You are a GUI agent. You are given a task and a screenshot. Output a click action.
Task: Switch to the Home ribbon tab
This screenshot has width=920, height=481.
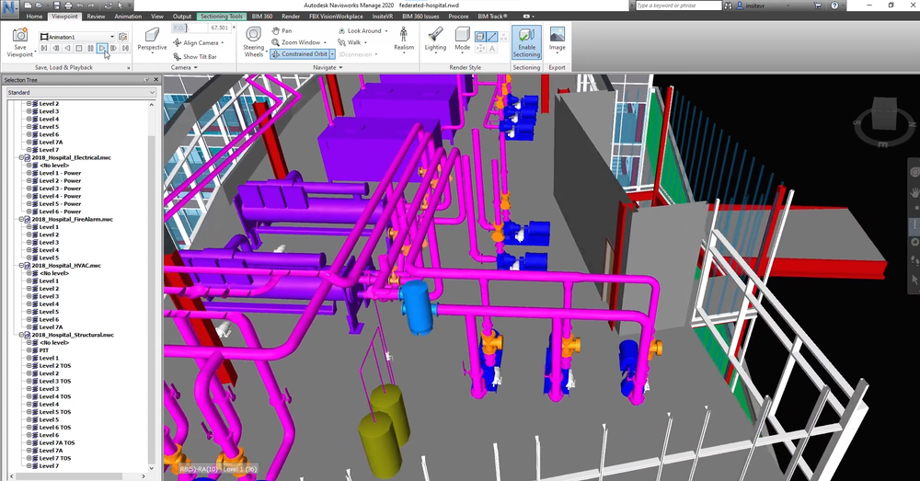34,17
